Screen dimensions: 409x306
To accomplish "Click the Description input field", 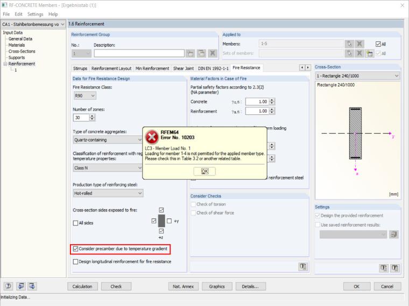I will [139, 53].
